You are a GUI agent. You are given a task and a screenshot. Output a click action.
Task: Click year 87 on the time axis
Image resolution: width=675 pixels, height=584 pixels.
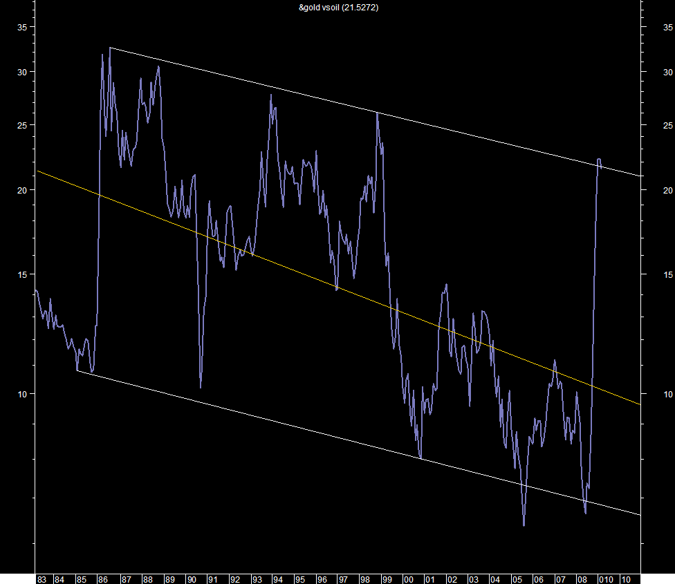coord(126,579)
